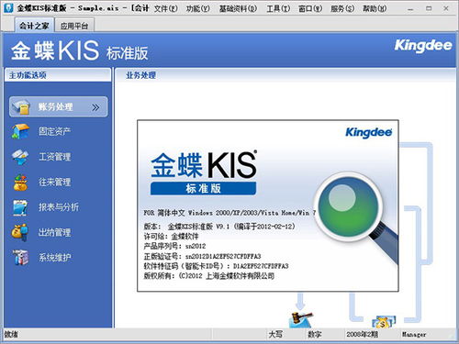Open the 帮助(H) menu
Screen dimensions: 459x344
point(375,8)
